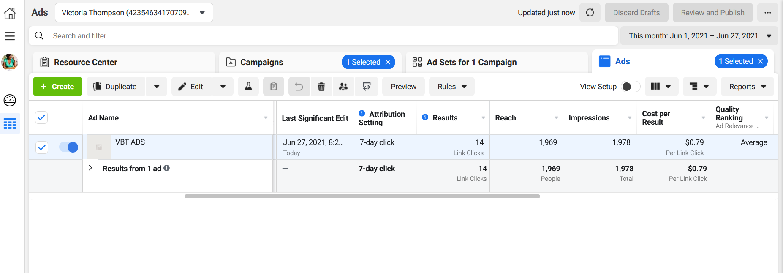Viewport: 783px width, 273px height.
Task: Switch to the Campaigns tab
Action: coord(261,62)
